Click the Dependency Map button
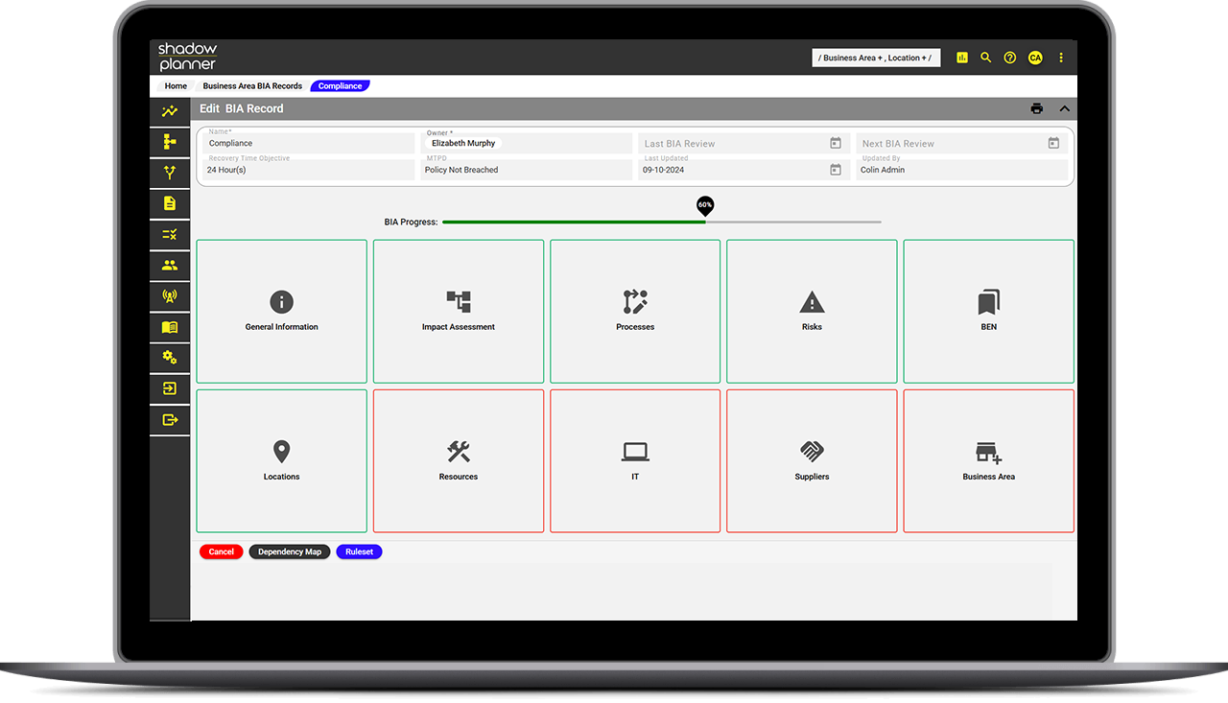 pyautogui.click(x=290, y=552)
